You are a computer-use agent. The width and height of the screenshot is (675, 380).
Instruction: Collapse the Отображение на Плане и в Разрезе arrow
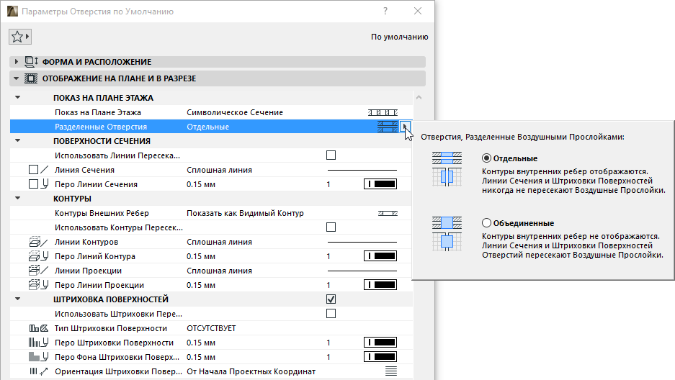[17, 78]
